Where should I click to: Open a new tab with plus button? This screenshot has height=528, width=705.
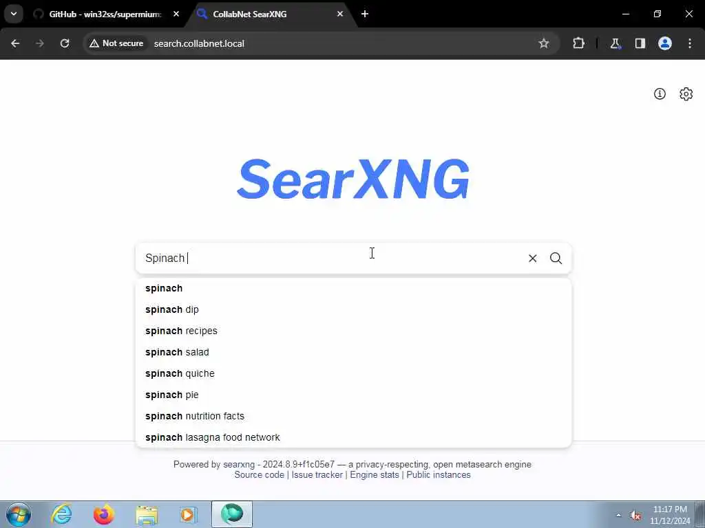click(x=365, y=14)
